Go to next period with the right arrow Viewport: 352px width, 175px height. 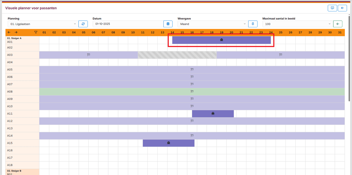pyautogui.click(x=16, y=32)
